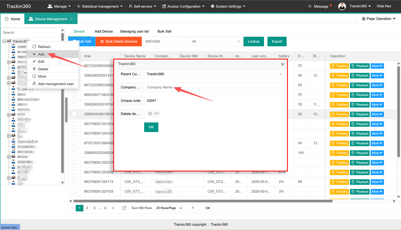Check the box for row 866030071382436
The image size is (401, 230).
[74, 95]
